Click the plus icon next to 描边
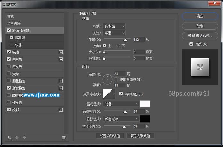The width and height of the screenshot is (223, 147). click(x=61, y=52)
